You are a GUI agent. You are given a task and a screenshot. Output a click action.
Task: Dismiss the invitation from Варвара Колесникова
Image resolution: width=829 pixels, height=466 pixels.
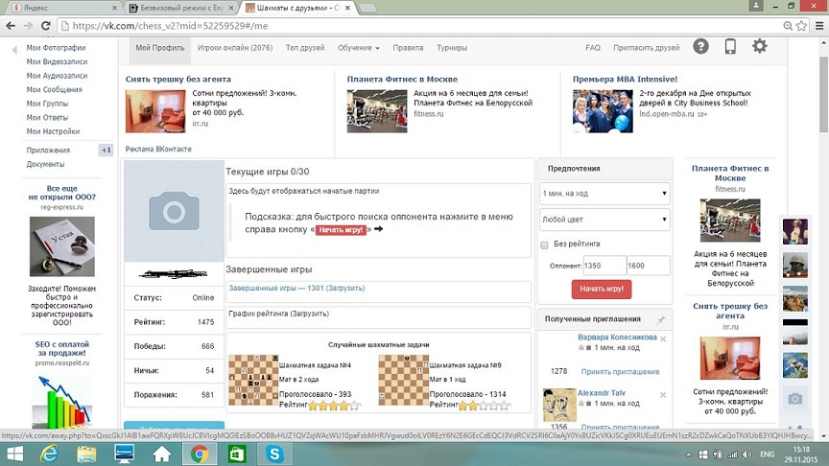[x=663, y=338]
